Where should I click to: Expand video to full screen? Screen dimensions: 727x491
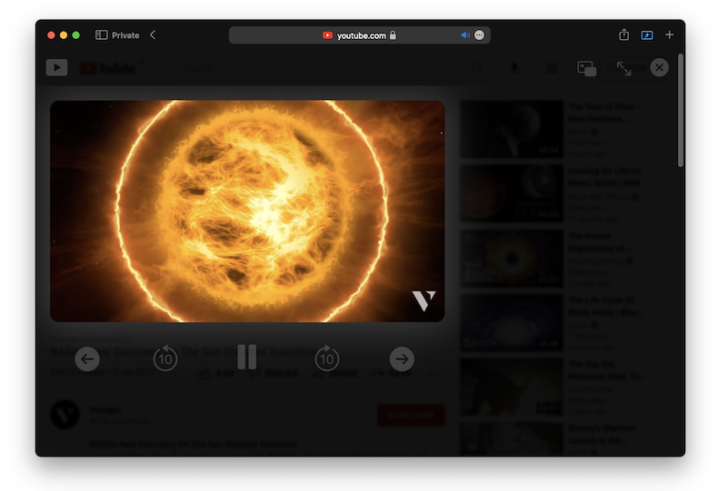tap(623, 69)
